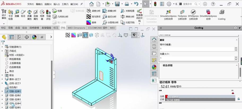Image resolution: width=242 pixels, height=109 pixels.
Task: Open the 文件(F) menu
Action: tap(31, 4)
